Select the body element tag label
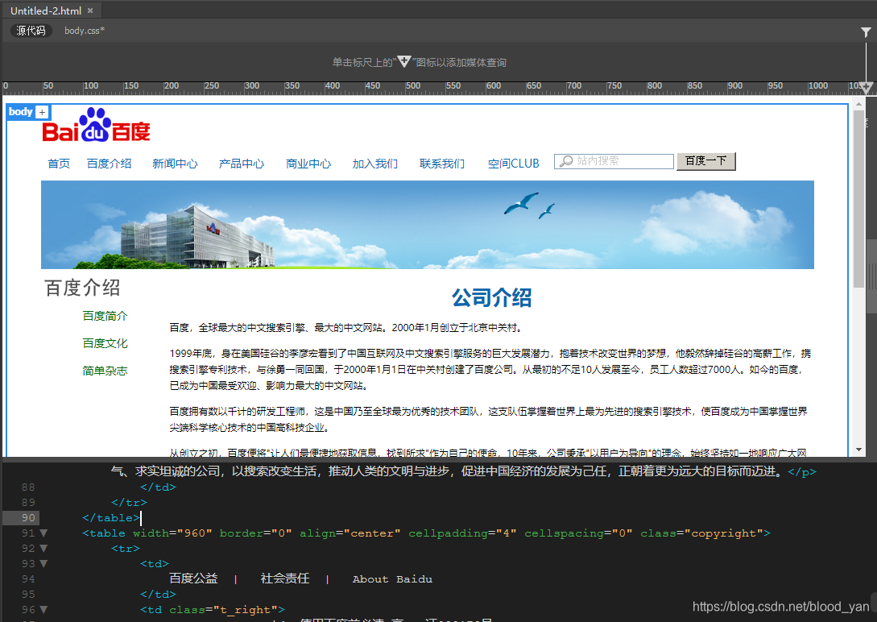Image resolution: width=877 pixels, height=622 pixels. tap(21, 112)
